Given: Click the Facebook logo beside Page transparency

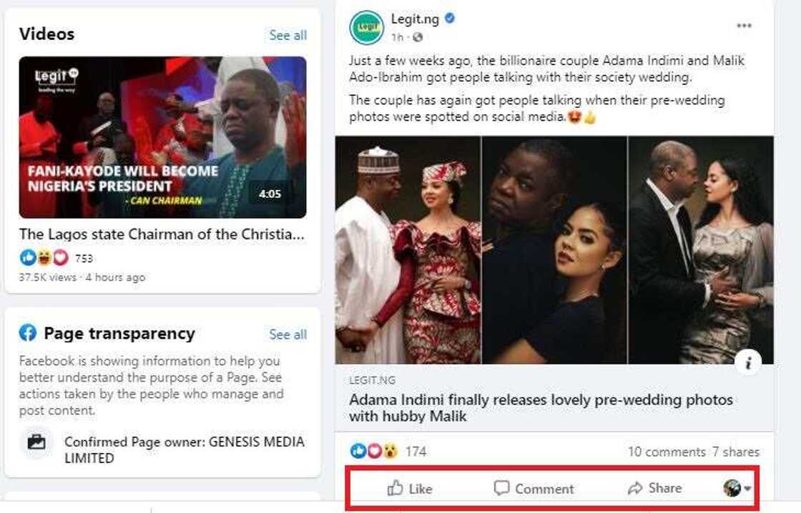Looking at the screenshot, I should (27, 333).
